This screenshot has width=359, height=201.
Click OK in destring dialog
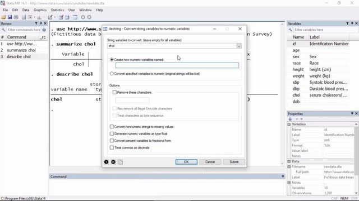coord(186,162)
